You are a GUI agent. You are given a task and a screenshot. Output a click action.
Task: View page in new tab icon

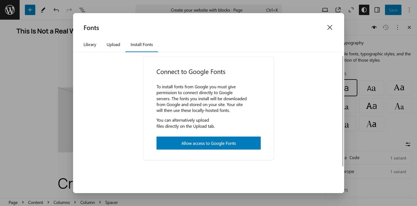point(338,10)
